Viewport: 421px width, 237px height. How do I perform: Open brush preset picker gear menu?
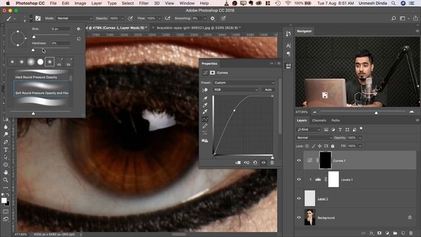pyautogui.click(x=78, y=29)
